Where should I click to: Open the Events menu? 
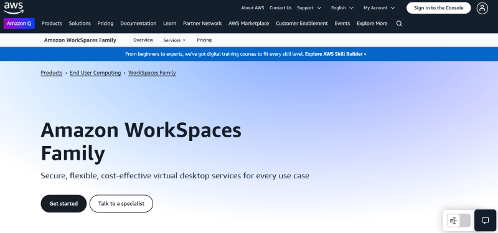coord(342,24)
